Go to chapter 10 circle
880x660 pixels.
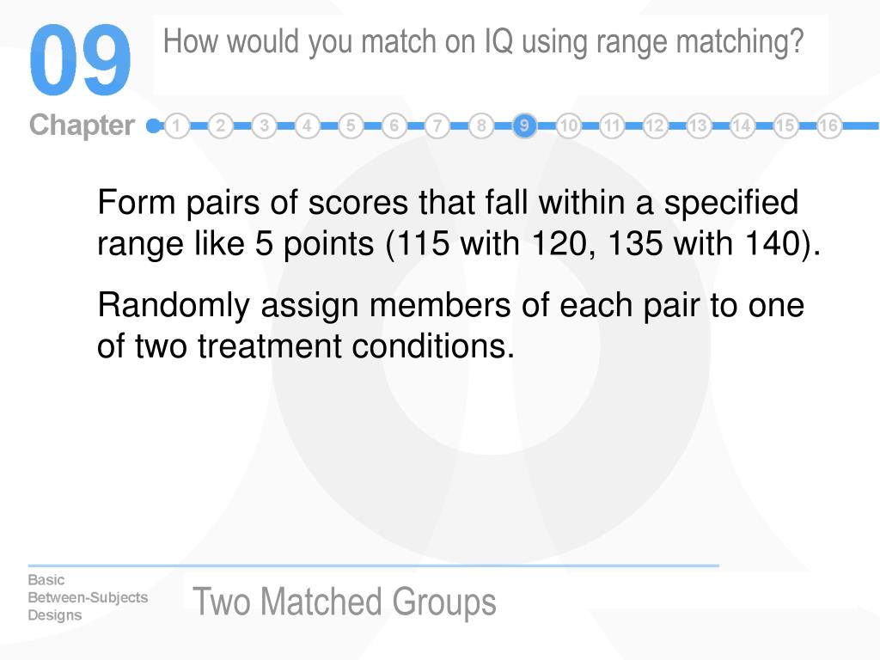coord(568,125)
